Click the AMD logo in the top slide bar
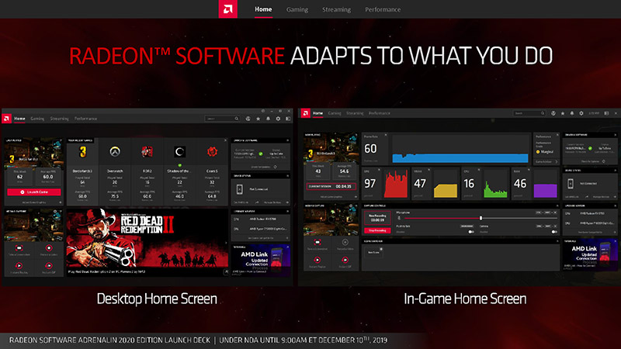Screen dimensions: 621x349 tap(227, 9)
